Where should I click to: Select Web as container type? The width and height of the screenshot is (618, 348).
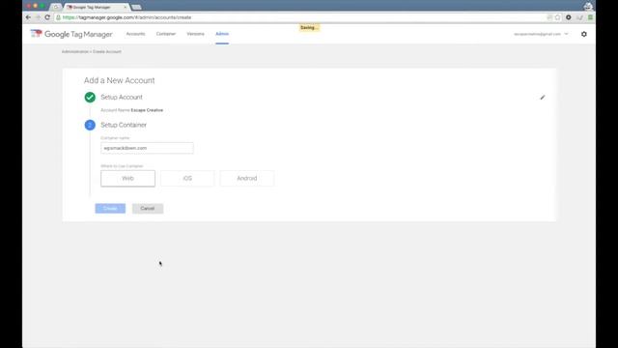tap(127, 178)
